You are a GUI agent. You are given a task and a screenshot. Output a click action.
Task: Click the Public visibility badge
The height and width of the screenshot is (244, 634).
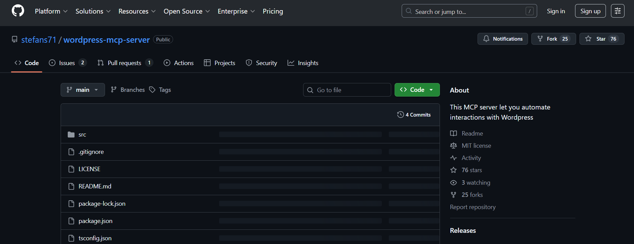coord(163,40)
